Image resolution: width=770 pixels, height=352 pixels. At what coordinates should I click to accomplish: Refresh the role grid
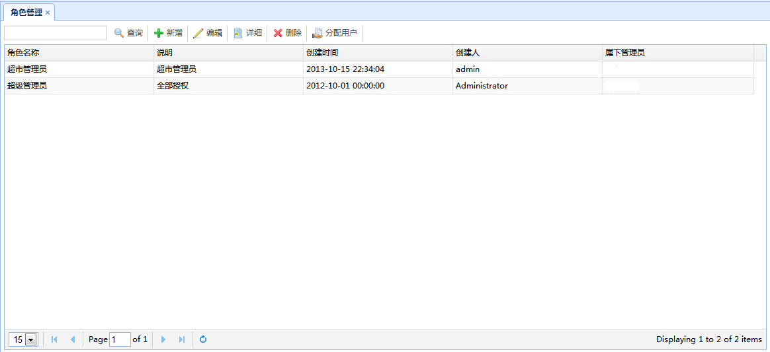coord(203,339)
